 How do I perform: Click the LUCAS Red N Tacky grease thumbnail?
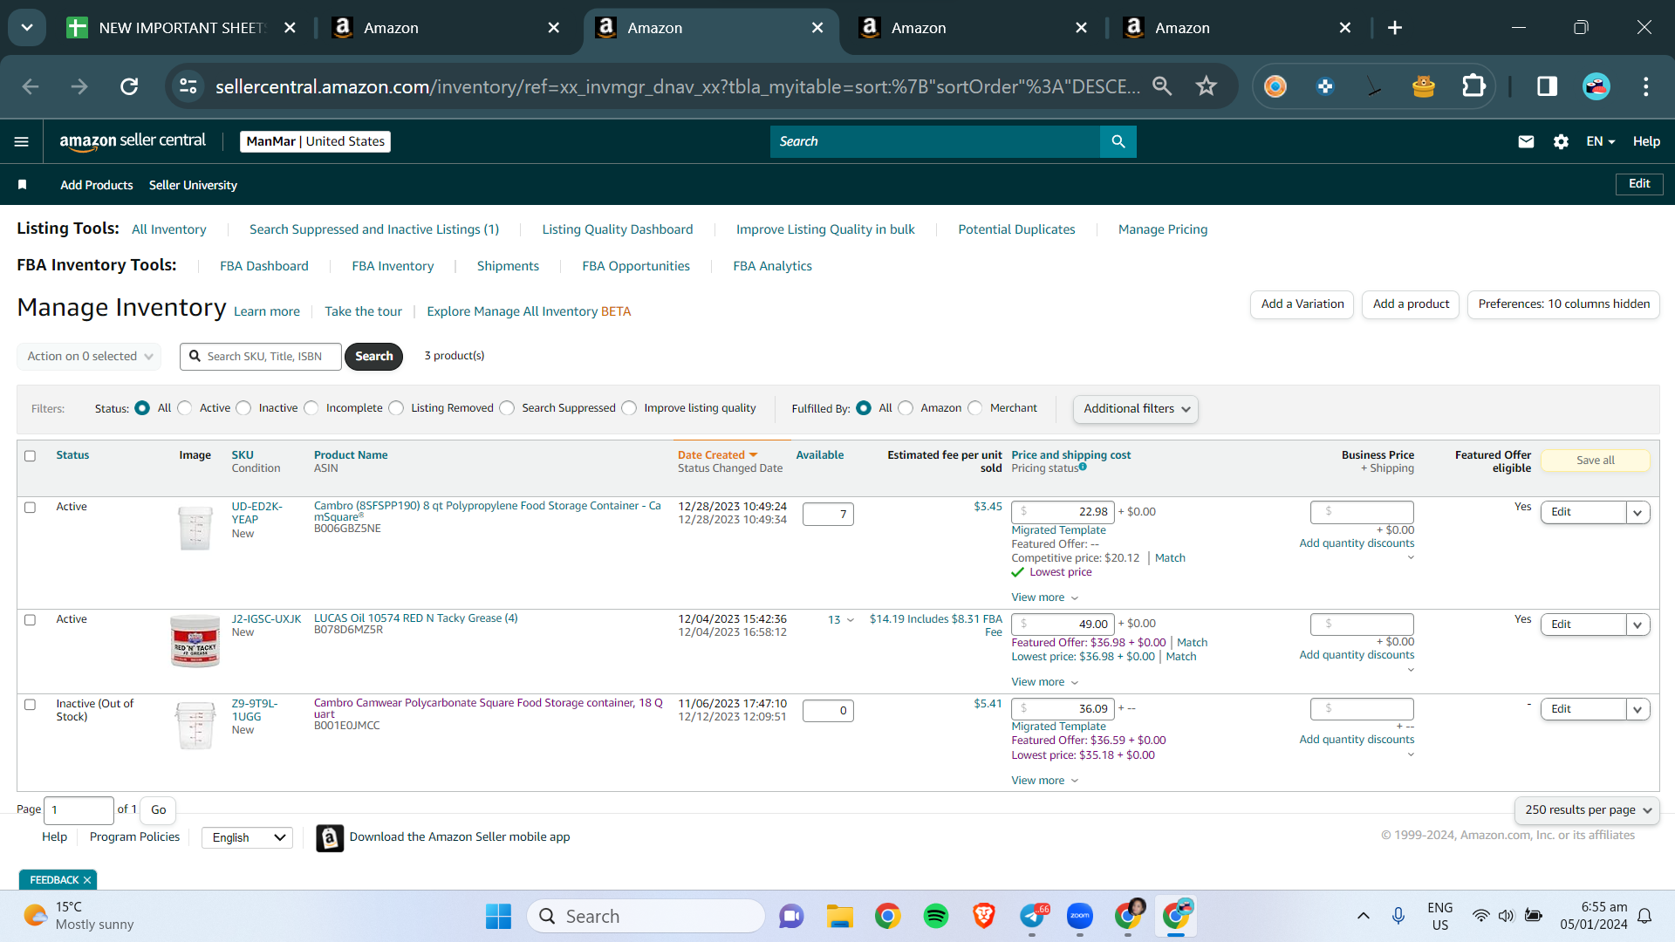tap(195, 641)
